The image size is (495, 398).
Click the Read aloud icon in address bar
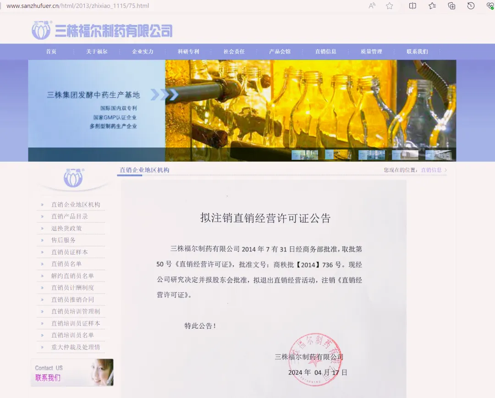372,5
